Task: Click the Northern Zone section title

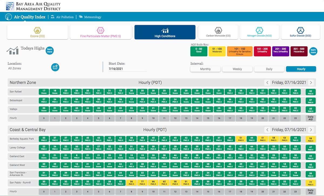Action: click(23, 82)
